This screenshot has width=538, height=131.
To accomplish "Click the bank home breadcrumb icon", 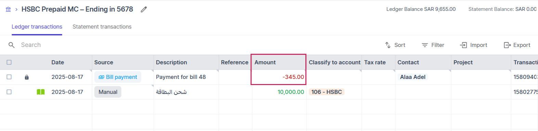I will click(8, 10).
